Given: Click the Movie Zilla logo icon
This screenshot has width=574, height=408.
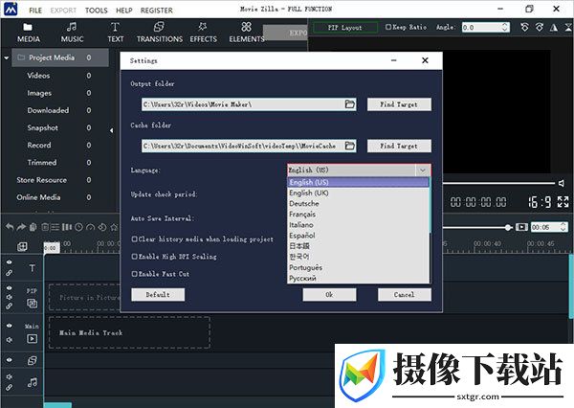Looking at the screenshot, I should coord(11,10).
